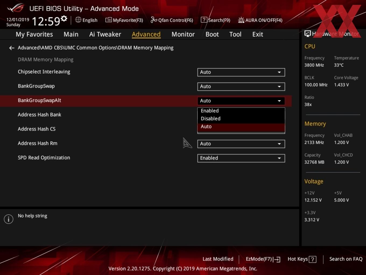
Task: Click the BankGroupSwap label
Action: click(36, 86)
